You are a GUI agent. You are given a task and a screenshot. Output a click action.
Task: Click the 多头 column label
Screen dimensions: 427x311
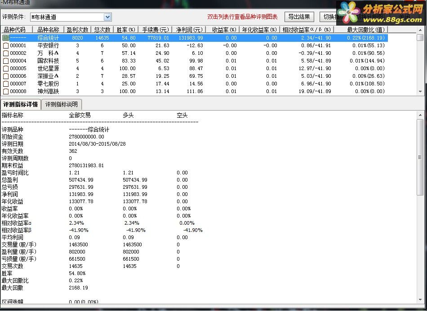(128, 115)
